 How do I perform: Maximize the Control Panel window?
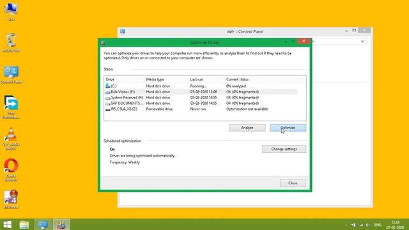354,30
